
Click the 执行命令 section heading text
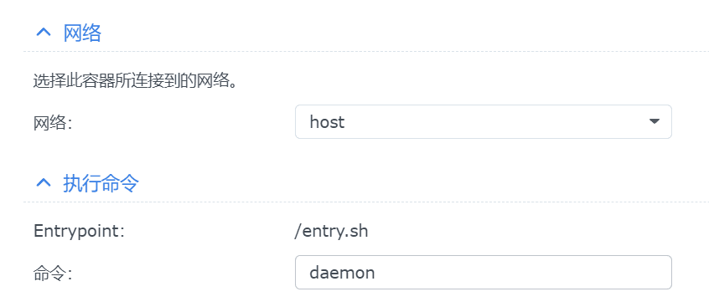(101, 183)
